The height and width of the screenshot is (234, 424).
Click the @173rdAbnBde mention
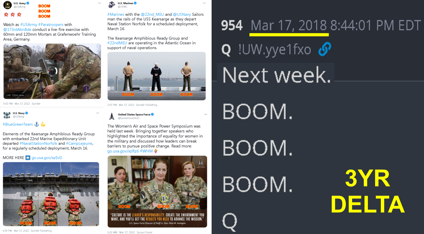click(x=17, y=30)
